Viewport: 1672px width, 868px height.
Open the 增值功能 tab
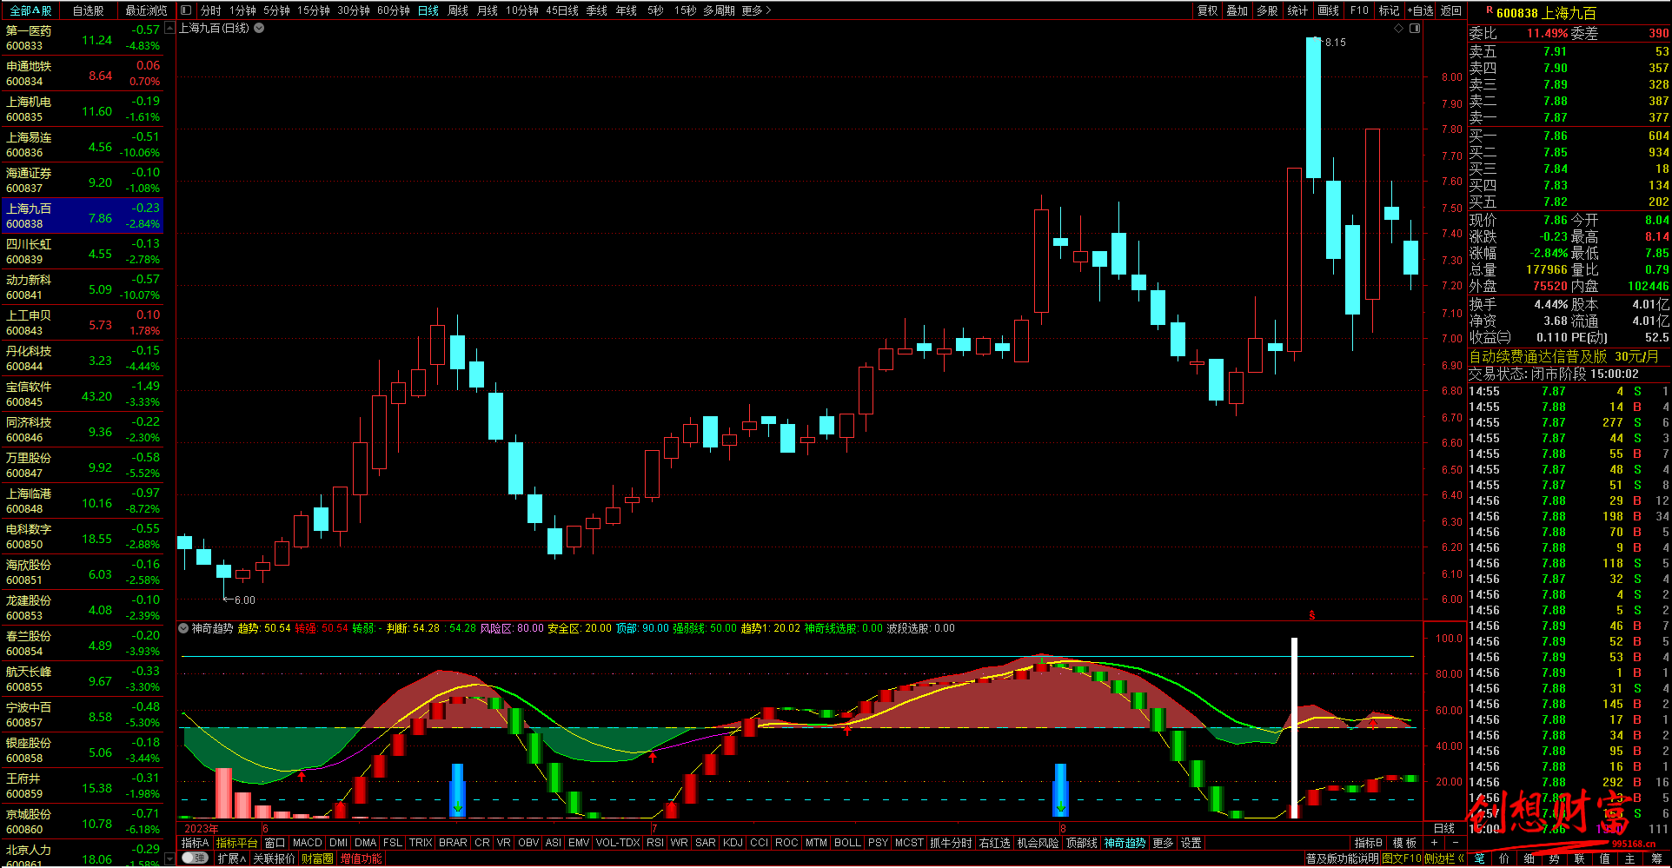point(361,858)
